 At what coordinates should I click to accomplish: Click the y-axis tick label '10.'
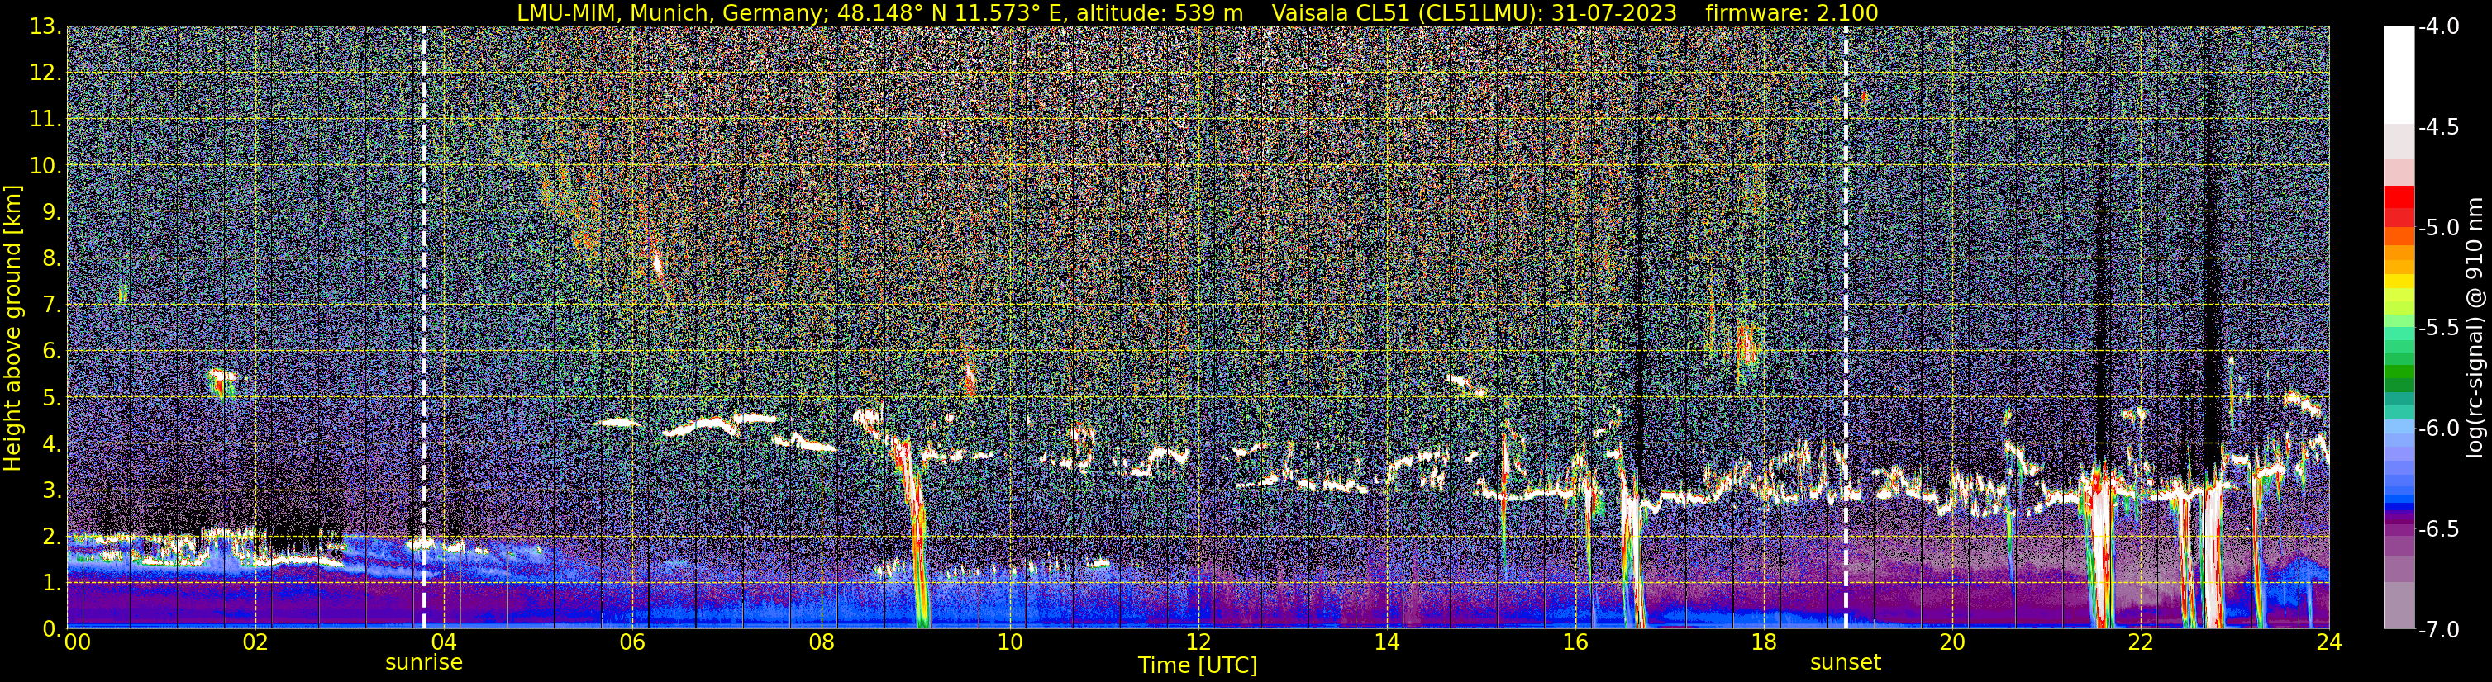(x=45, y=166)
